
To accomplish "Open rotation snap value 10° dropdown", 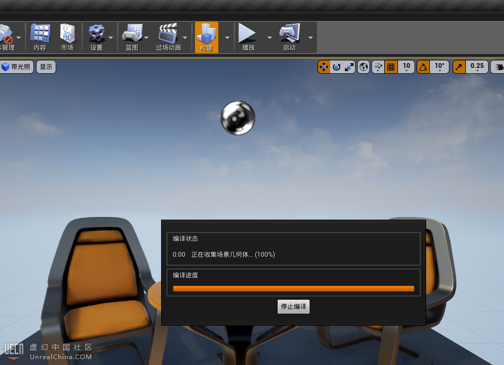I will coord(439,67).
